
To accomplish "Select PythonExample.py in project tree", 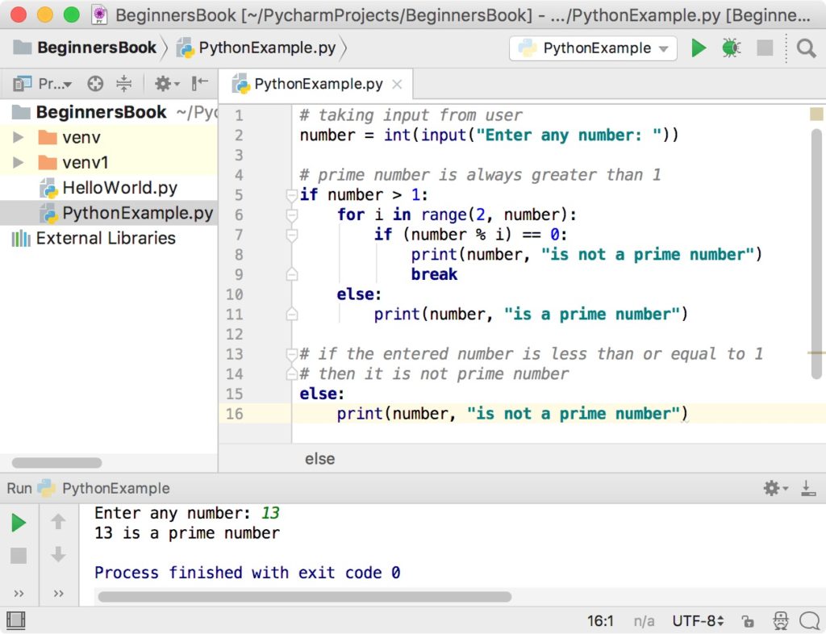I will [109, 213].
